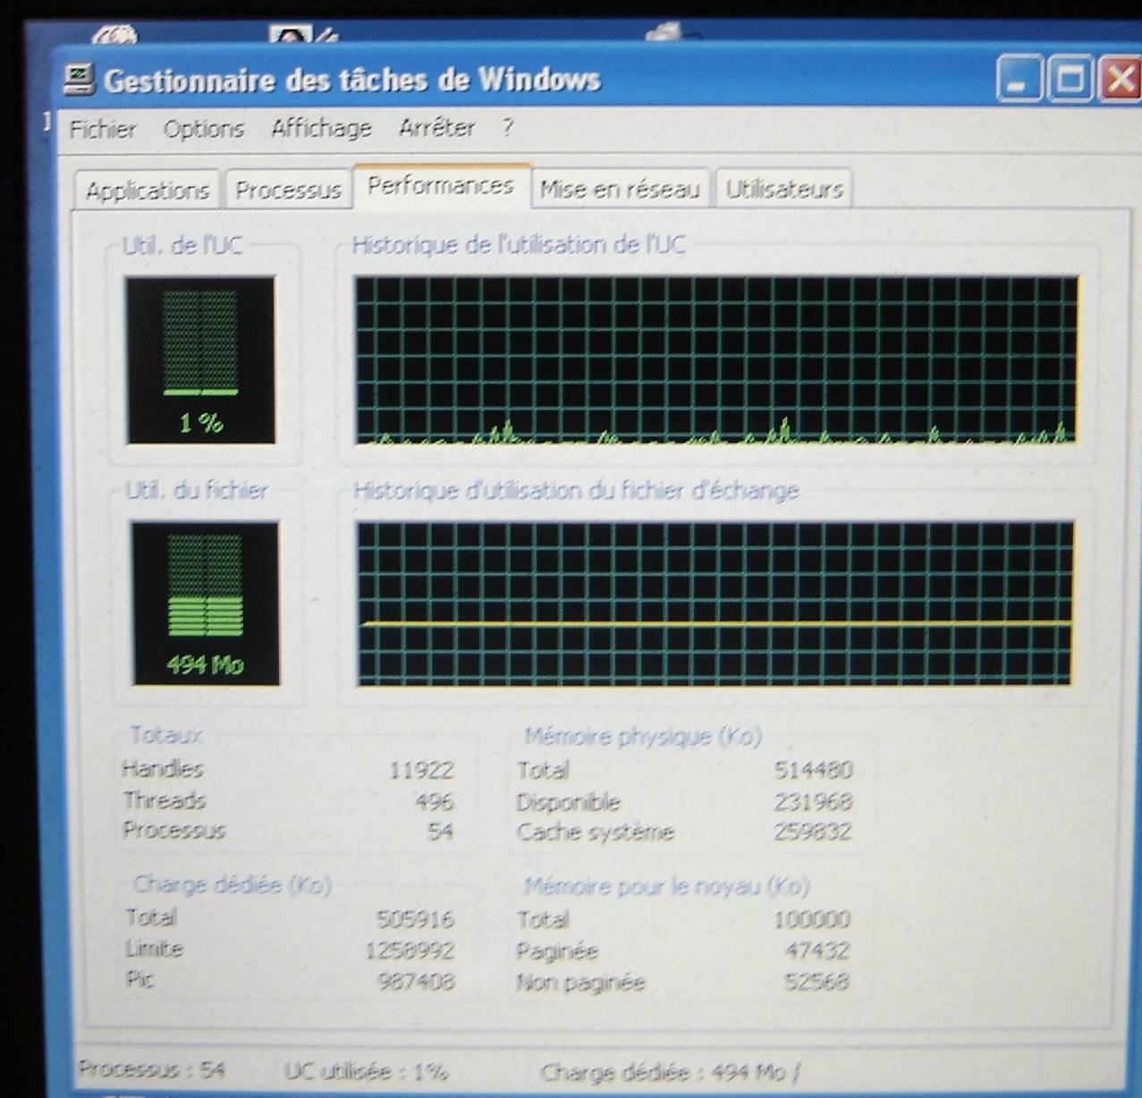Click the CPU usage 1 % gauge
The width and height of the screenshot is (1142, 1098).
[x=200, y=360]
